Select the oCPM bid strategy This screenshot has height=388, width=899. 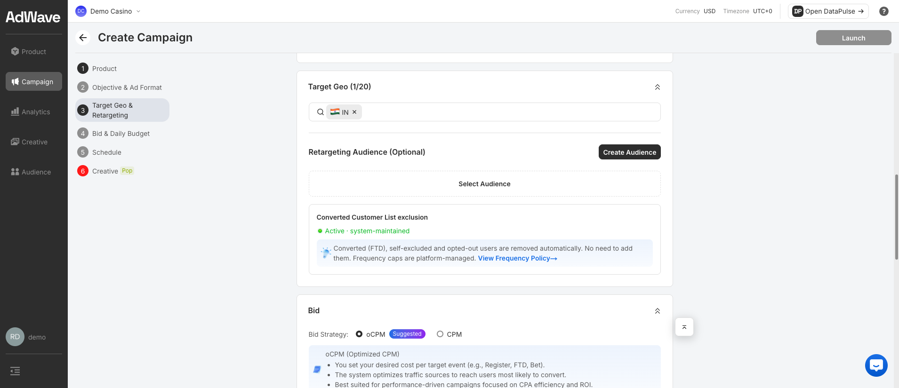pos(359,334)
